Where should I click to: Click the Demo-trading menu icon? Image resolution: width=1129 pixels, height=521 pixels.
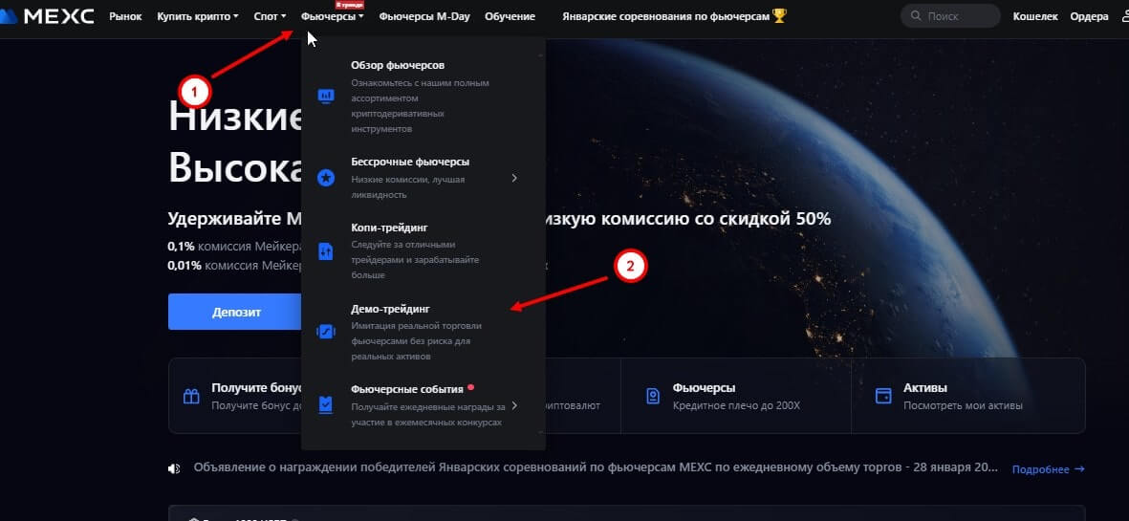tap(325, 332)
